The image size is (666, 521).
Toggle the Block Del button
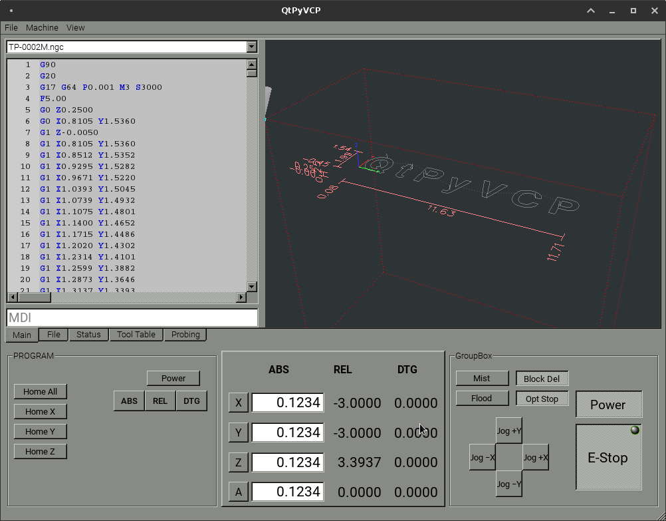tap(542, 379)
